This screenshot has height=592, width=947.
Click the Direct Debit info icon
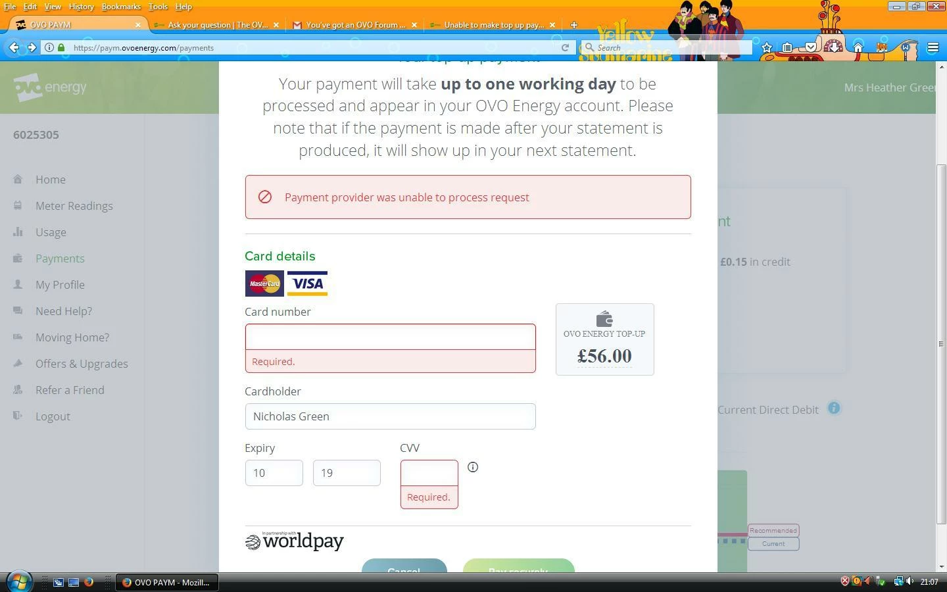pos(834,408)
